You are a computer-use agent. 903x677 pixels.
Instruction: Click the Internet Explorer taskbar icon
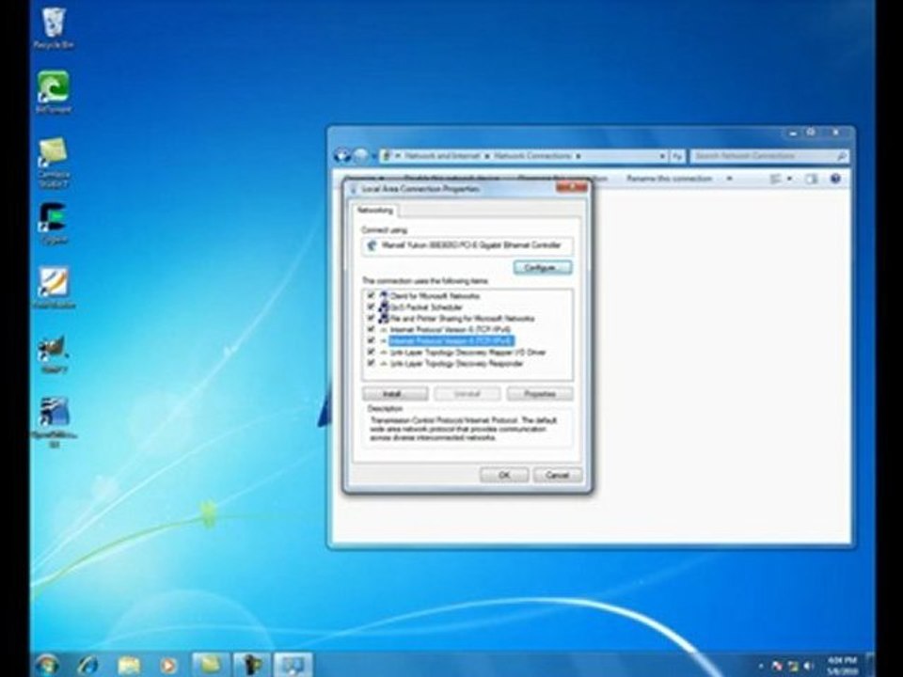87,665
